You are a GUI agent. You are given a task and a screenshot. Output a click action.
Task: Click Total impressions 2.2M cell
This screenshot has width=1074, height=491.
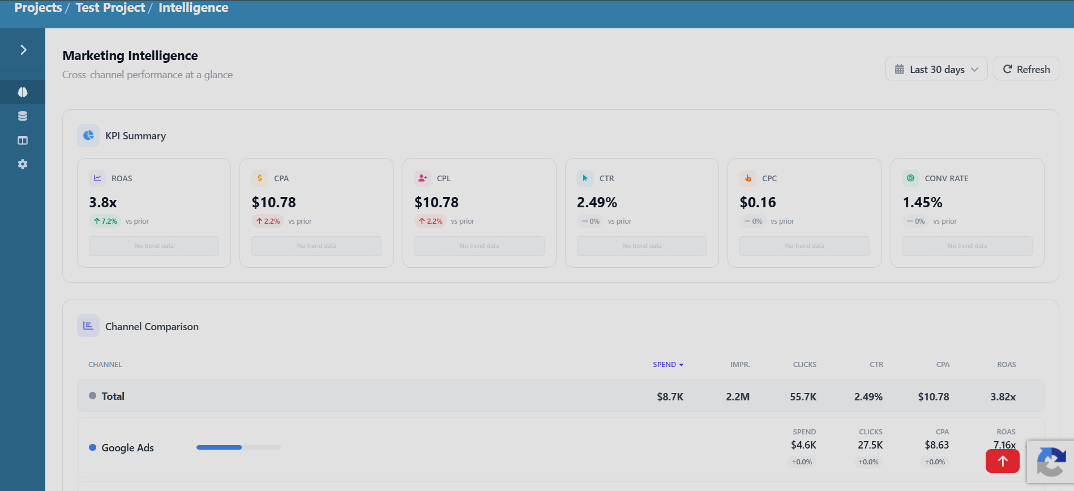pyautogui.click(x=738, y=397)
